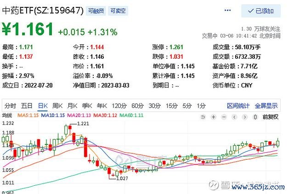Click the 最高 value 1.171
The width and height of the screenshot is (288, 194).
pyautogui.click(x=26, y=47)
